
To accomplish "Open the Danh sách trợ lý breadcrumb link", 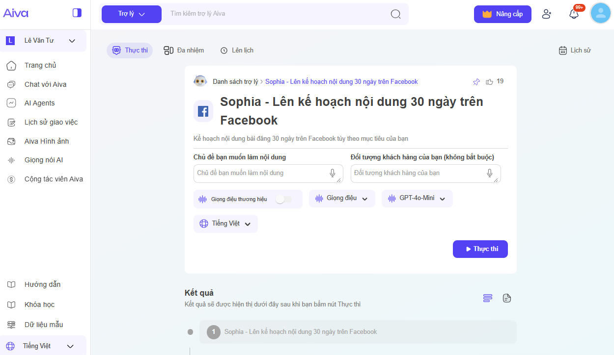I will (x=235, y=82).
